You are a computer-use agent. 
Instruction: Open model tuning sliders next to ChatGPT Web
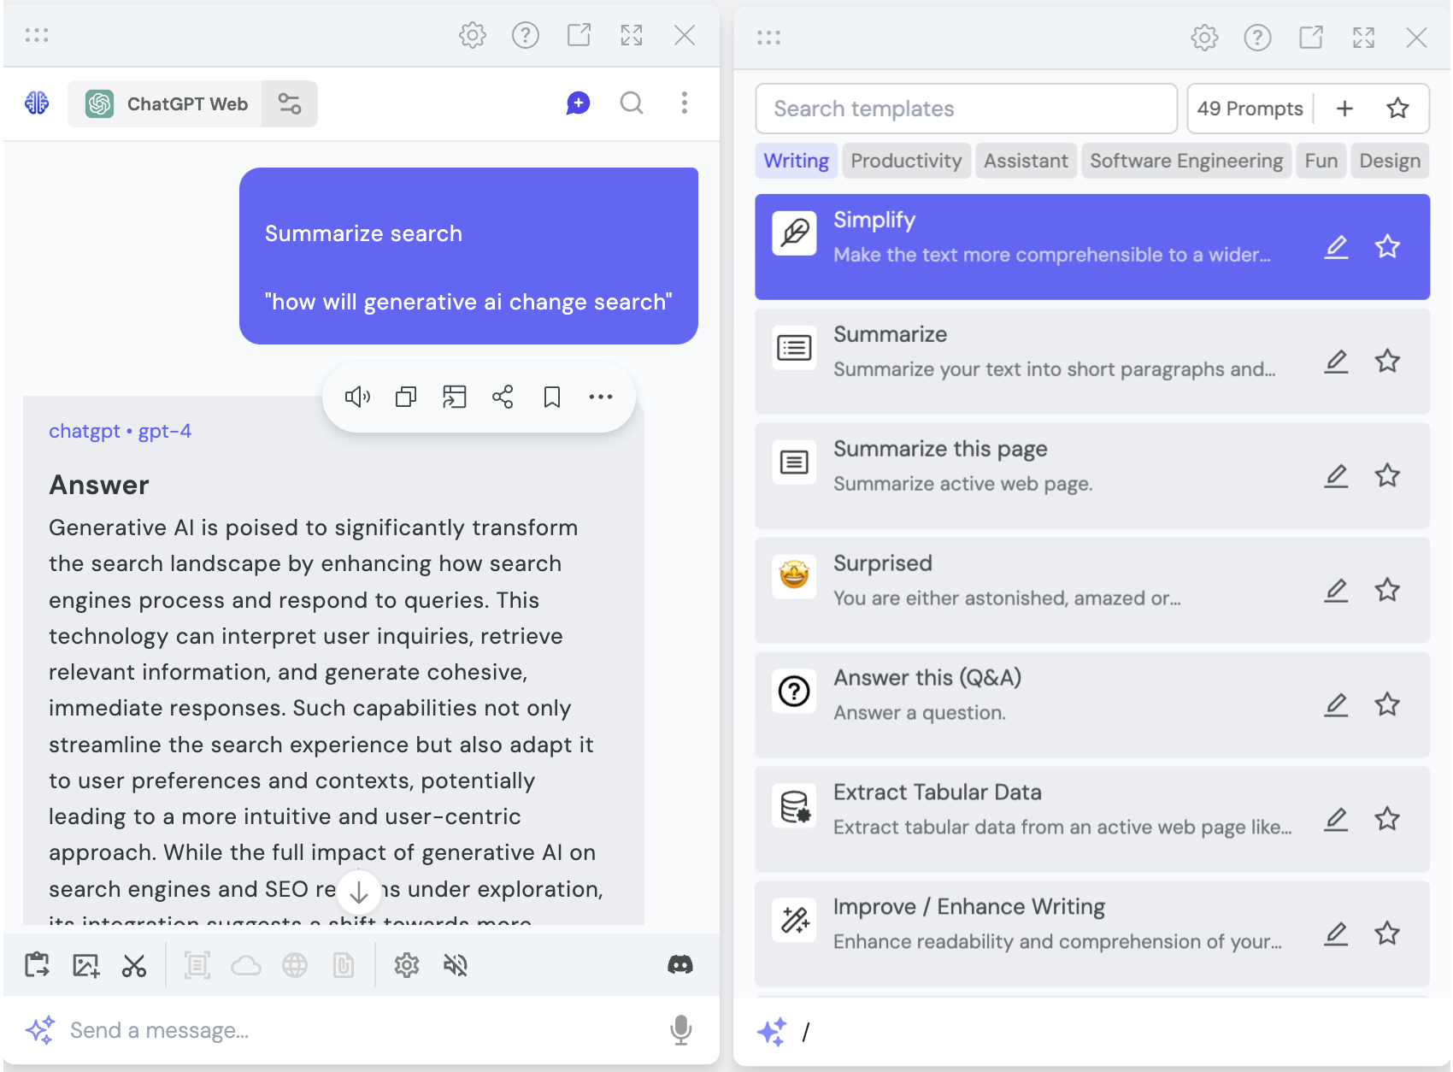(290, 104)
